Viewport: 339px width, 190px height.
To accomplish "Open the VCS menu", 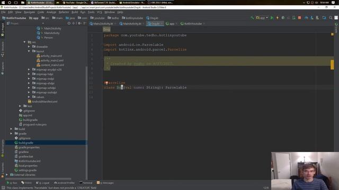I will (99, 12).
